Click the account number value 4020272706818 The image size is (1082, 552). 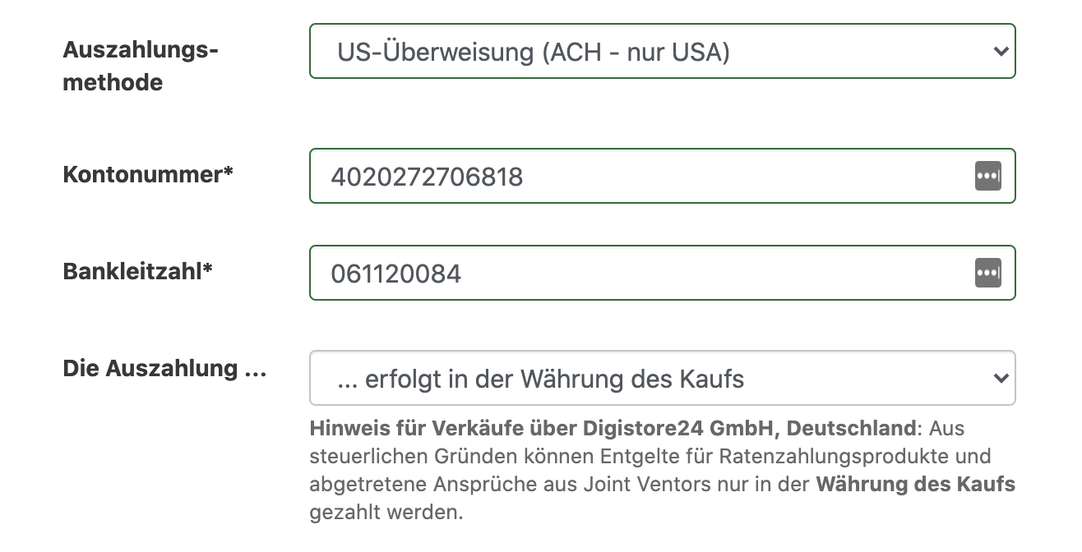[x=428, y=177]
